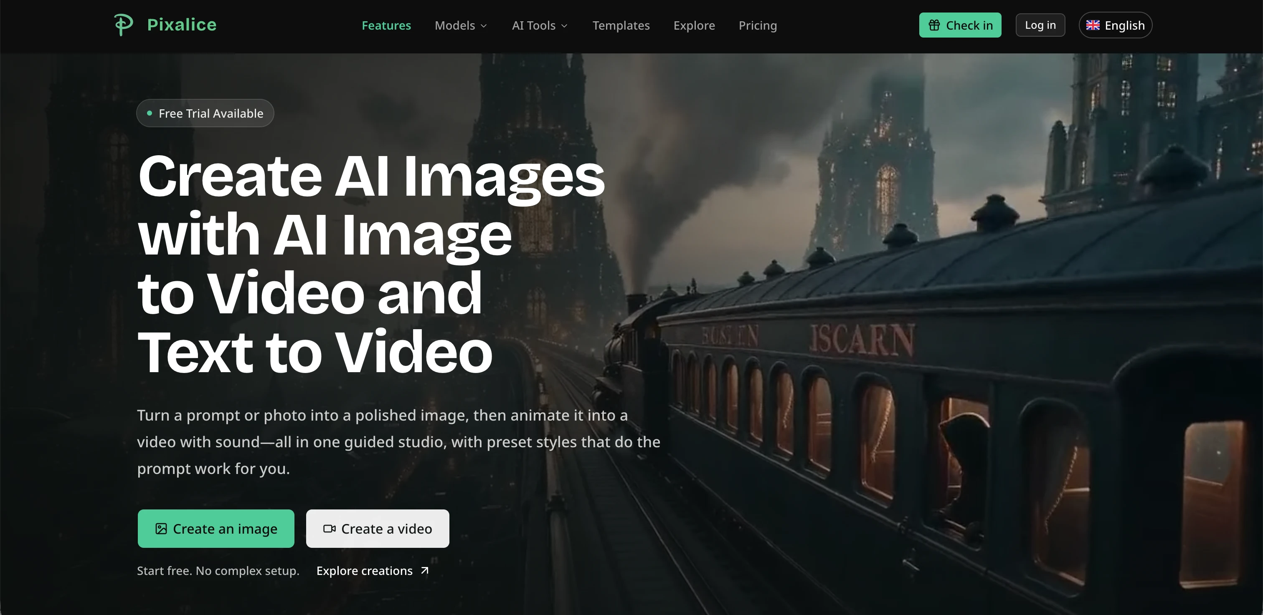The width and height of the screenshot is (1263, 615).
Task: Click the Pixalice logo icon
Action: pyautogui.click(x=123, y=25)
